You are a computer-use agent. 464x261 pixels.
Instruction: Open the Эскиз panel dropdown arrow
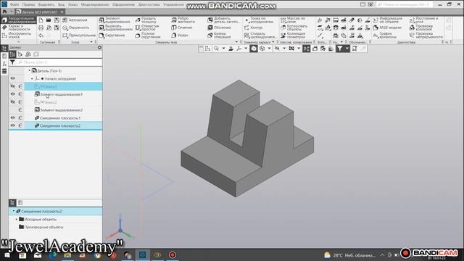tap(91, 42)
